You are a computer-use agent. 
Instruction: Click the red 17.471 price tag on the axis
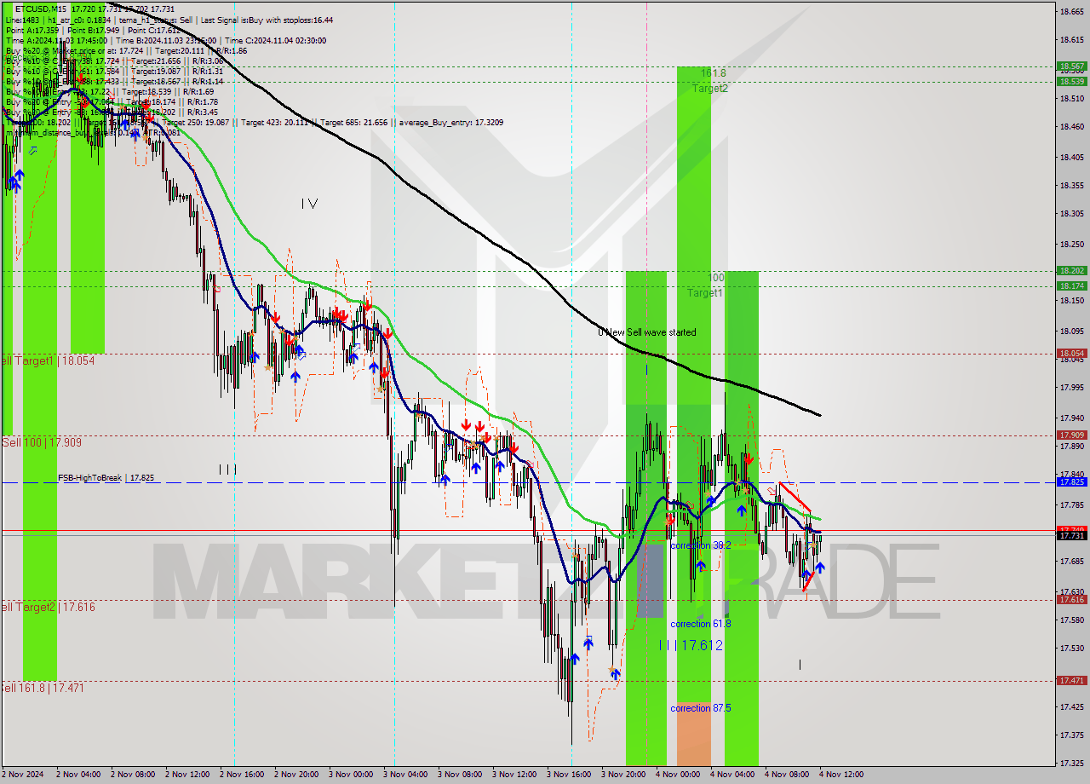coord(1071,680)
